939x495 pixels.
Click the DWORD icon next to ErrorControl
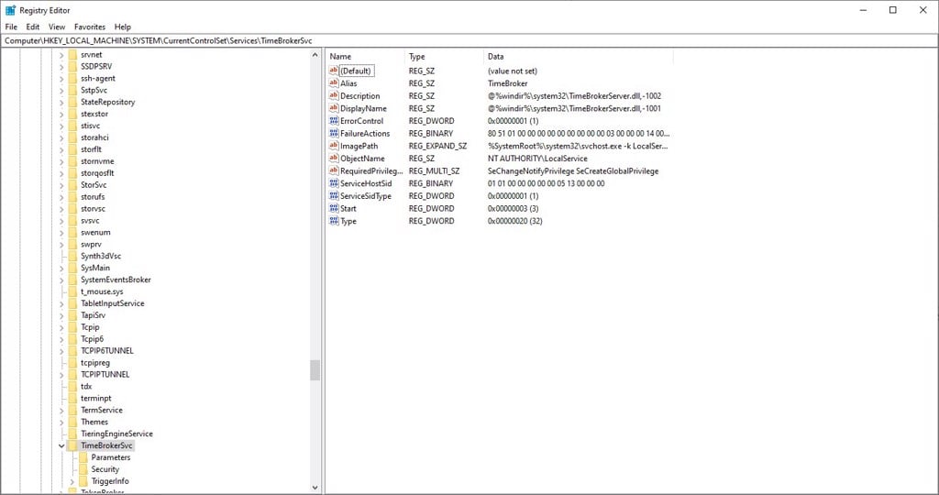point(334,121)
